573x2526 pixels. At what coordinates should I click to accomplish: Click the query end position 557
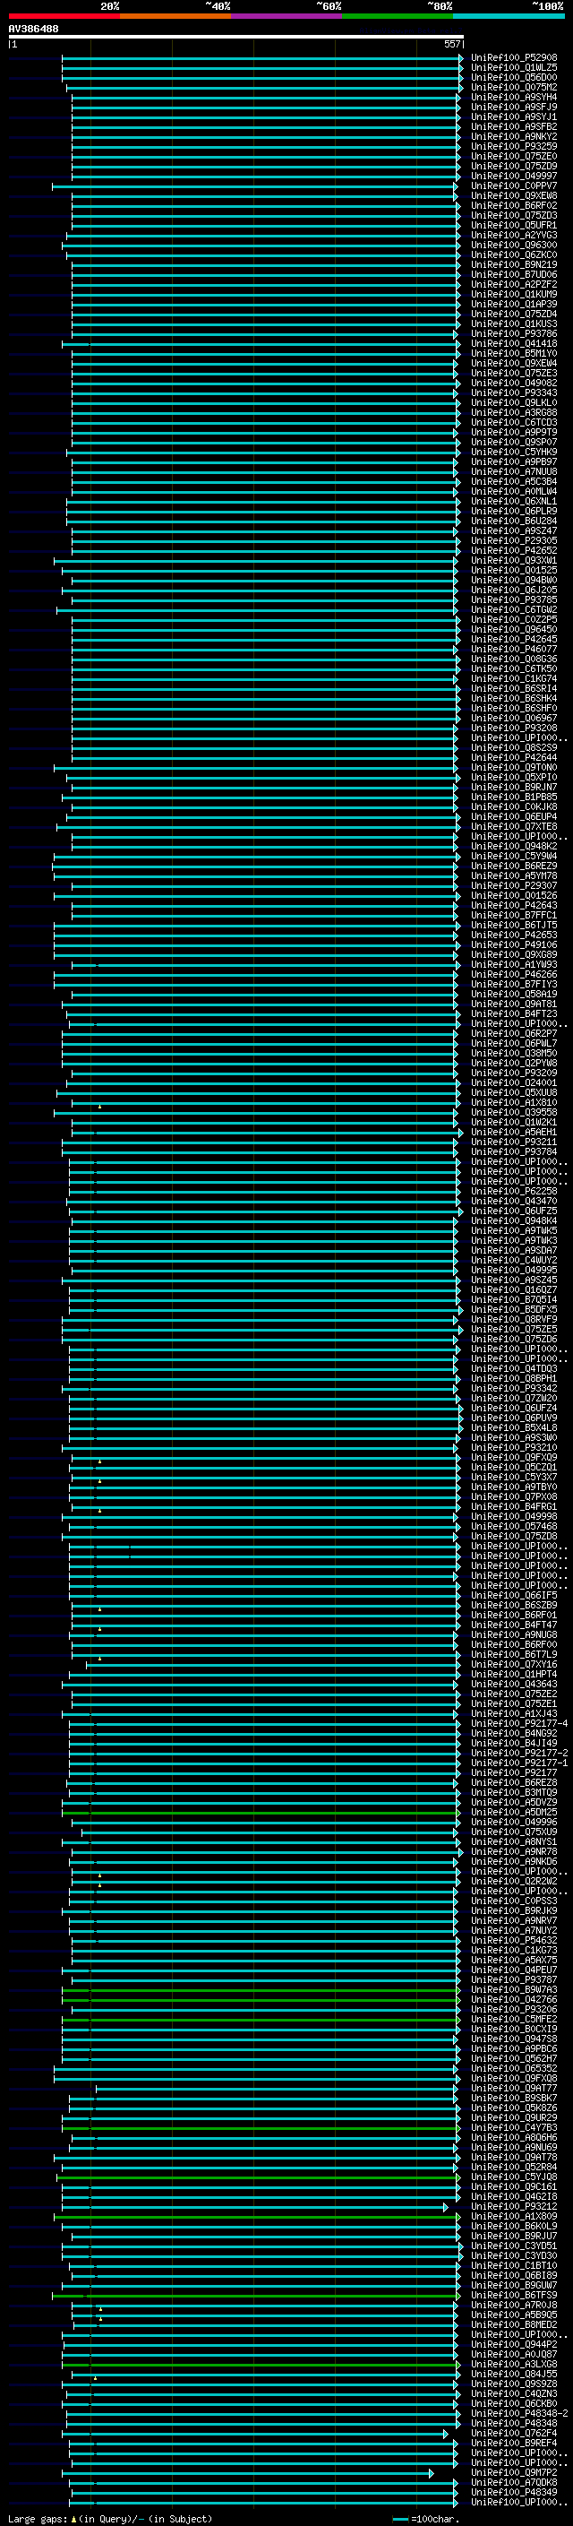[451, 44]
